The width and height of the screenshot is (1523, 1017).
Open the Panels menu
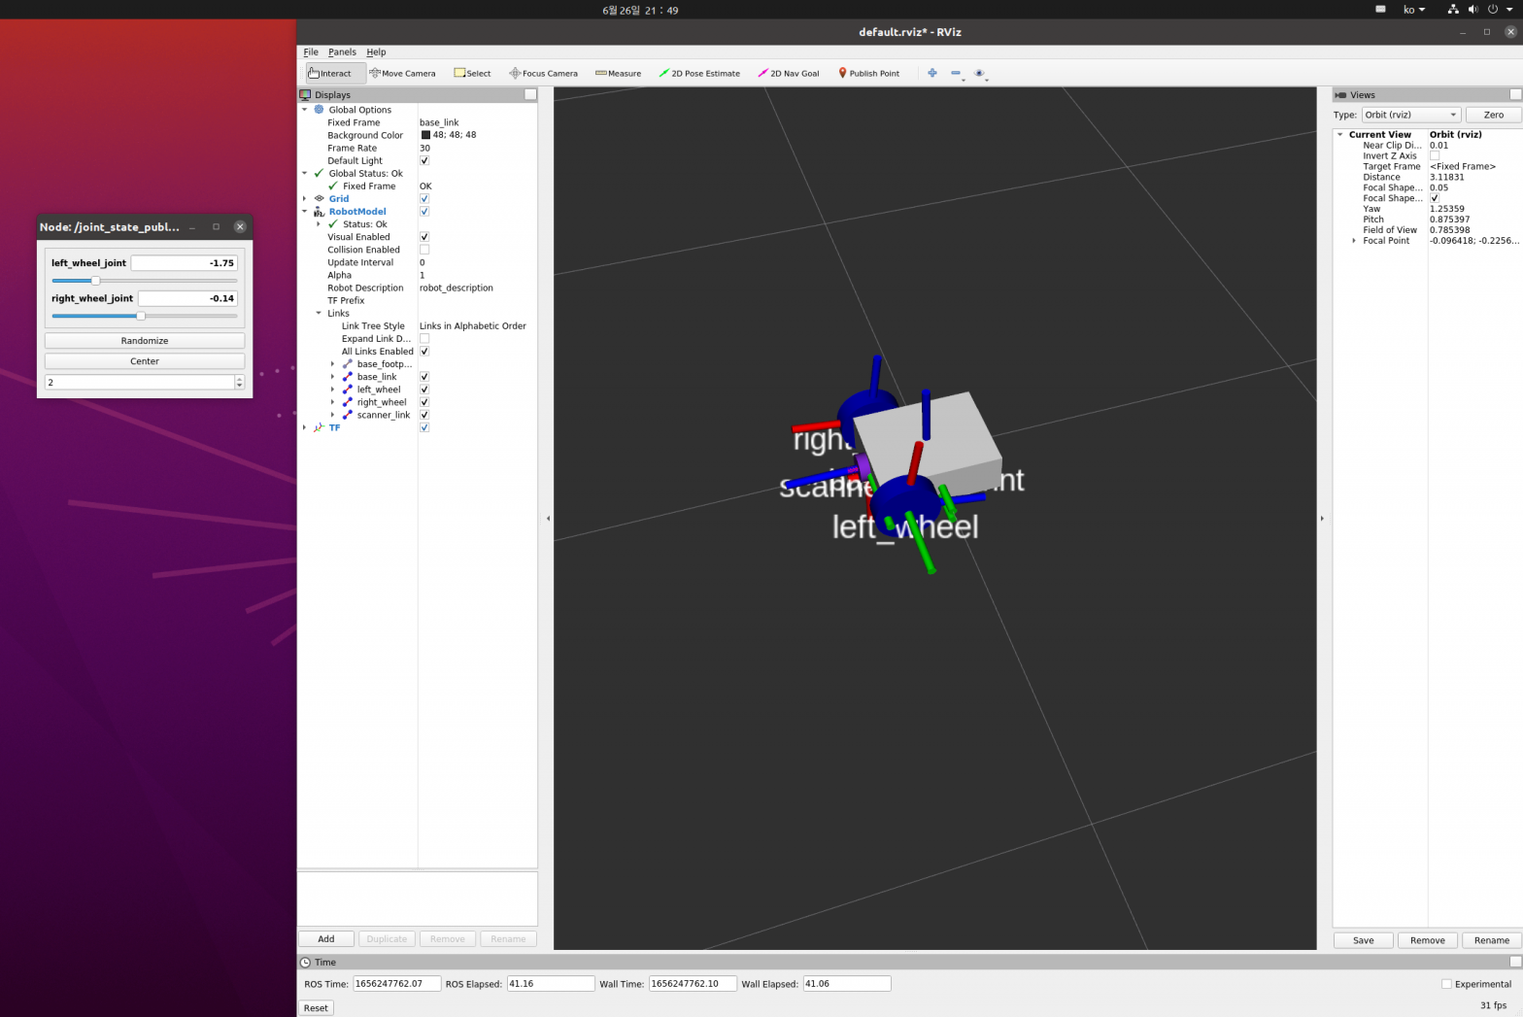(342, 52)
